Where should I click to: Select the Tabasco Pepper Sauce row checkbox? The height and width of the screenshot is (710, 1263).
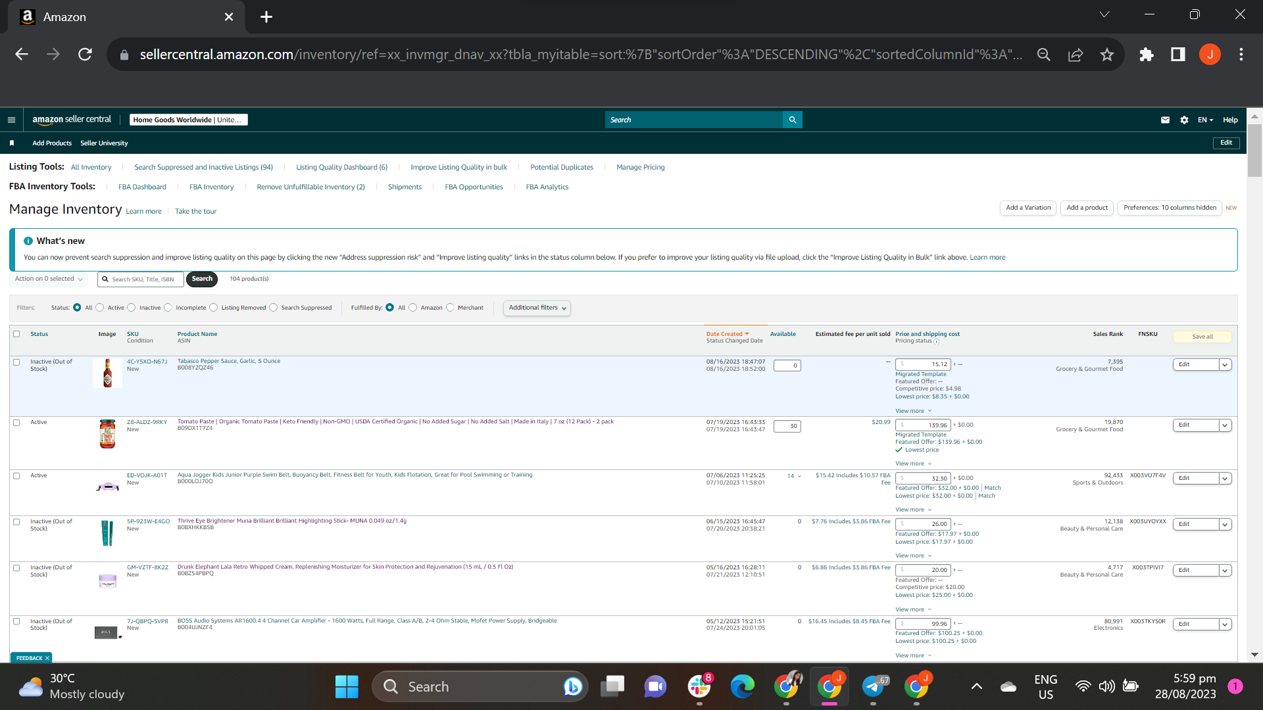coord(16,362)
